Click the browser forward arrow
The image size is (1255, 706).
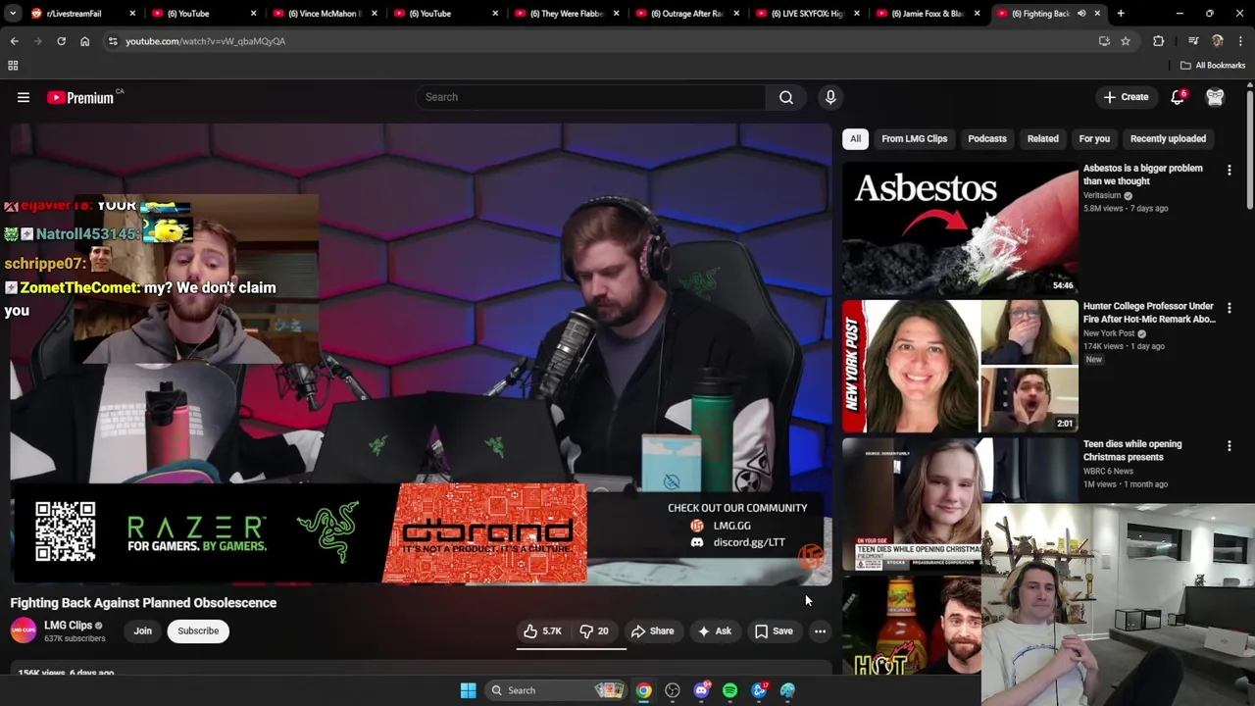tap(38, 41)
